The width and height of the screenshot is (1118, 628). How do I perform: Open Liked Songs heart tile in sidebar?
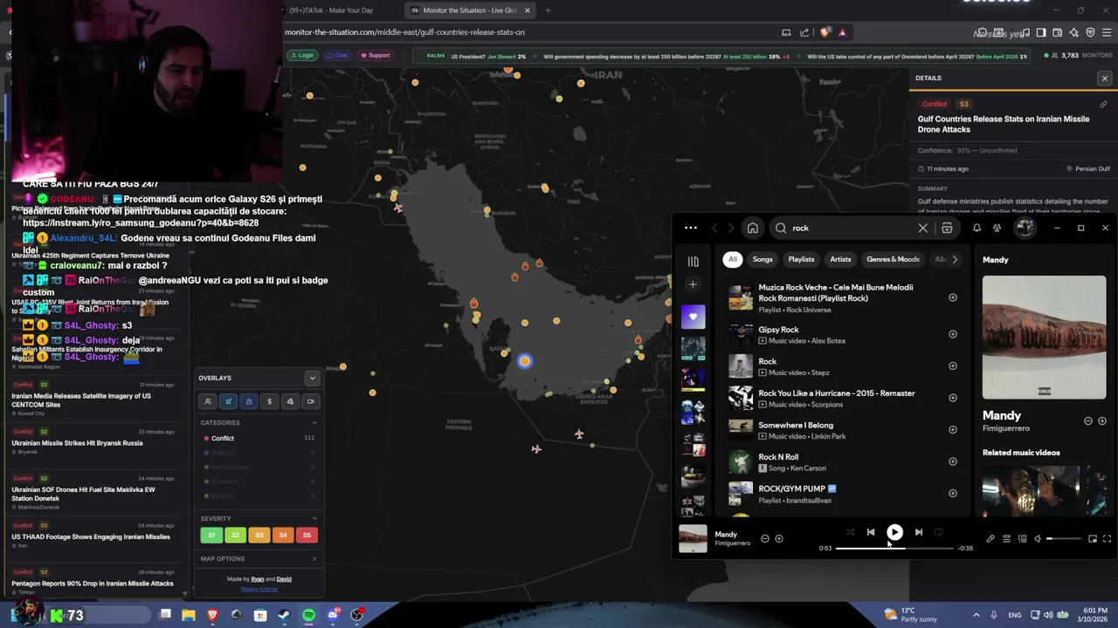693,317
